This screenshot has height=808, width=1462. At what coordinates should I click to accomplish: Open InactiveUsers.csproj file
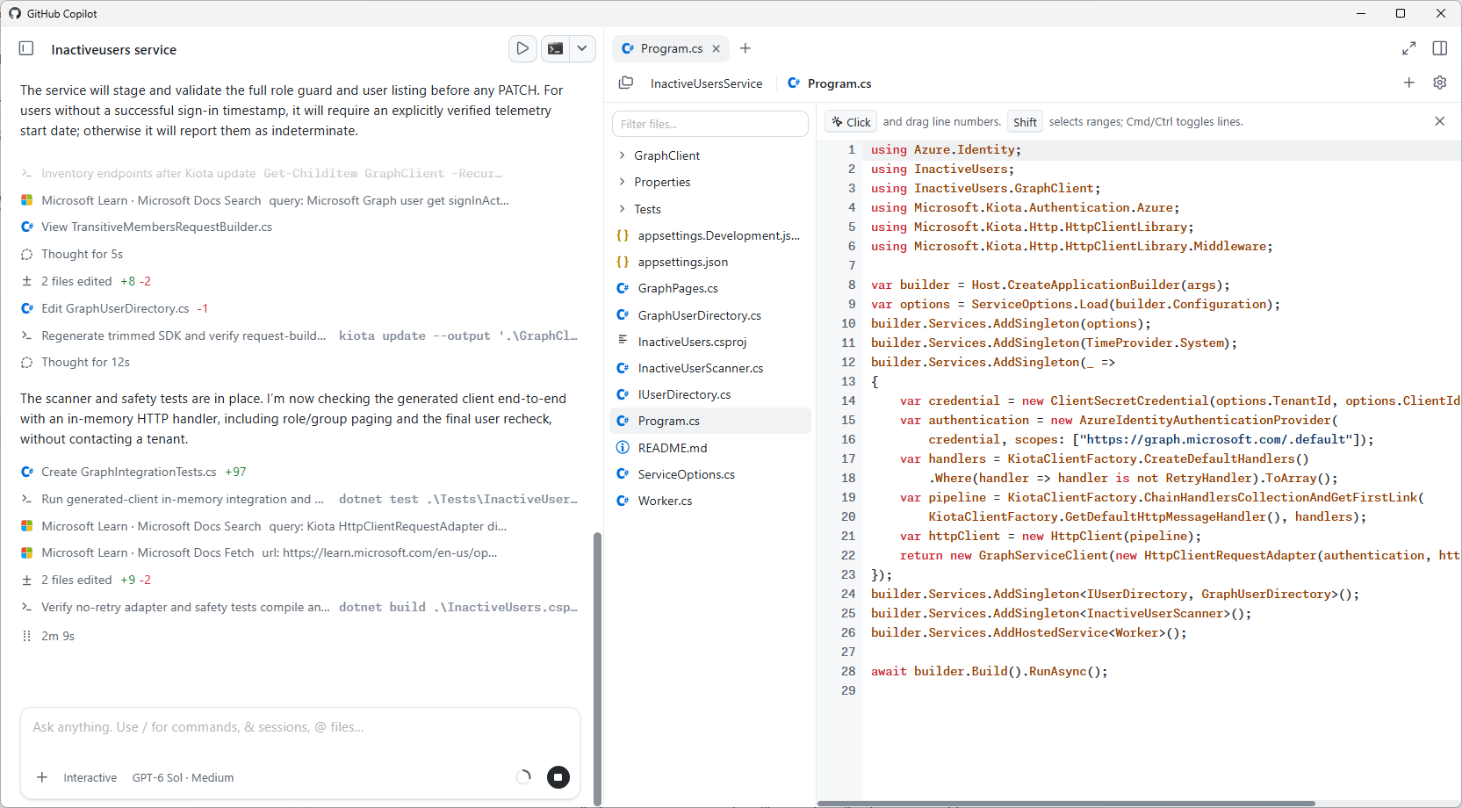pyautogui.click(x=710, y=342)
